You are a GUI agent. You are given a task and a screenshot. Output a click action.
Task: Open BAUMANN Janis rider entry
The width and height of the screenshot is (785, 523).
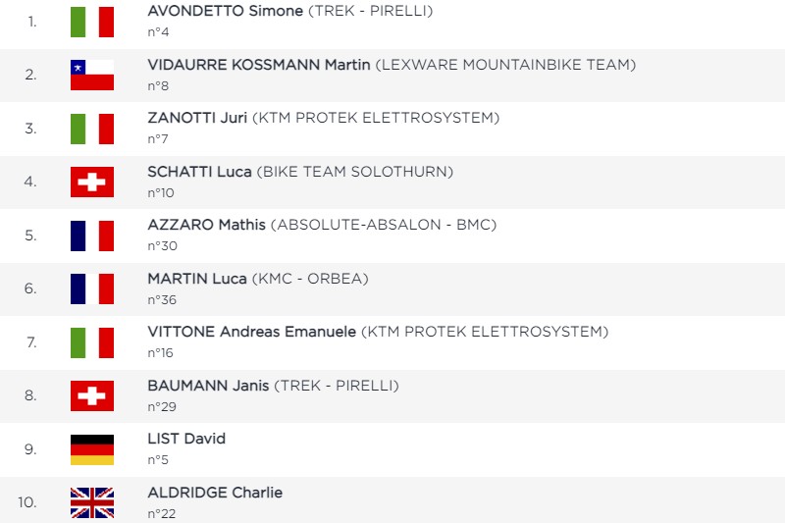point(208,386)
